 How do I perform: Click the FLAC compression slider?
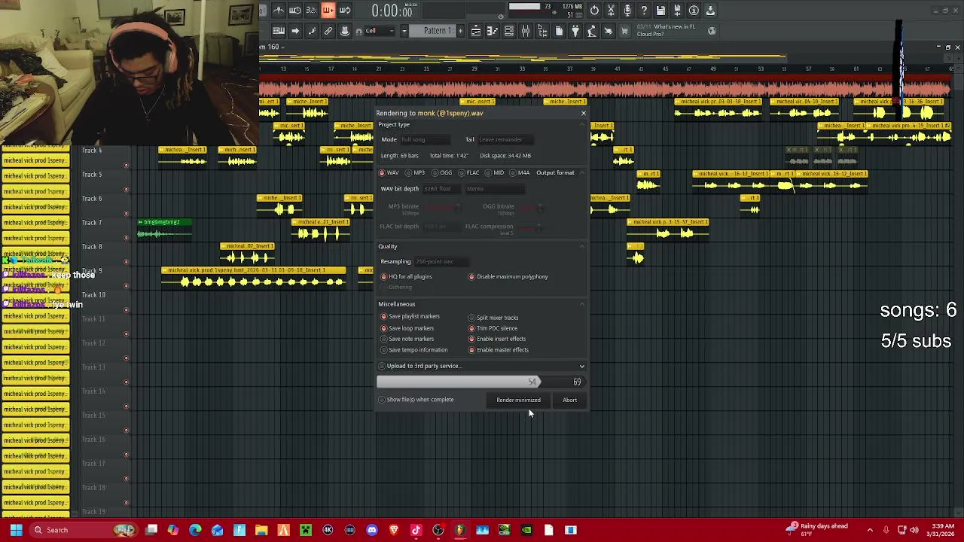coord(530,227)
